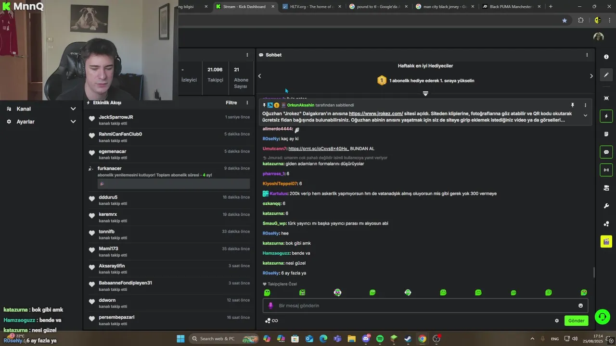Open the info icon in Kick's right sidebar
The height and width of the screenshot is (346, 616).
(x=606, y=57)
